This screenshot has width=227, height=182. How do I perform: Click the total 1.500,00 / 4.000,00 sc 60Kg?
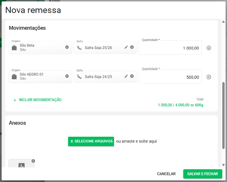181,105
